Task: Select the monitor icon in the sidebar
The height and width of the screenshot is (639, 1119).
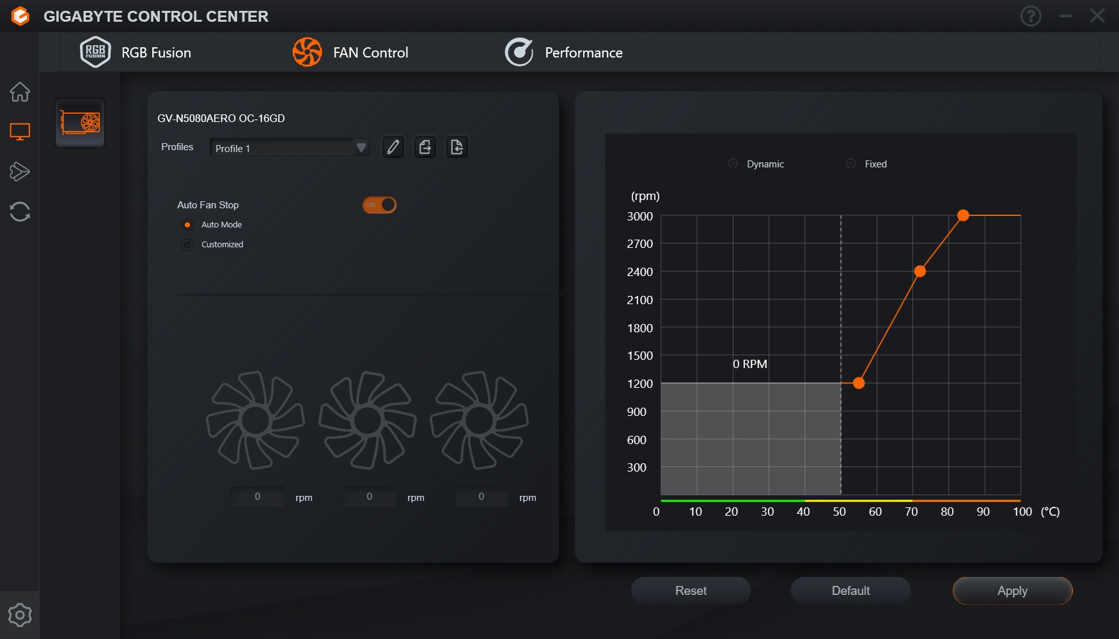Action: coord(20,132)
